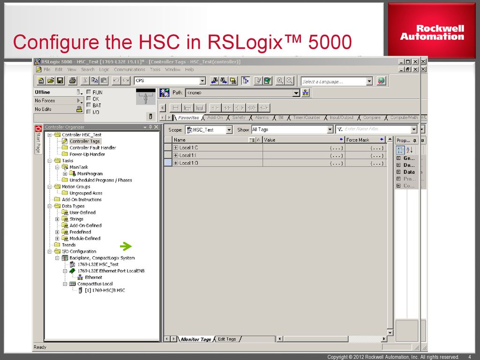Viewport: 480px width, 360px height.
Task: Click the communication path status icon
Action: coord(165,93)
